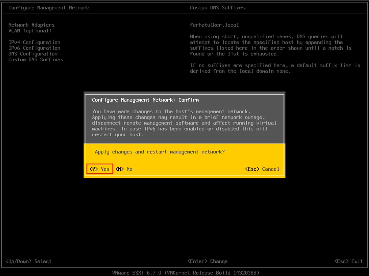Image resolution: width=369 pixels, height=276 pixels.
Task: Open IPv6 Configuration entry
Action: 34,48
